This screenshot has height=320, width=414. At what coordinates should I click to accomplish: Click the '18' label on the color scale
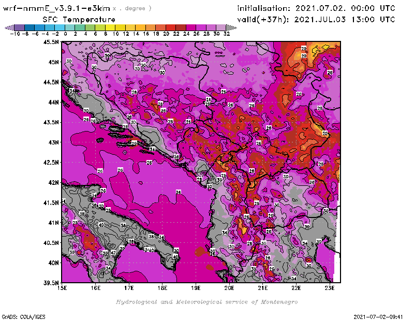point(156,34)
